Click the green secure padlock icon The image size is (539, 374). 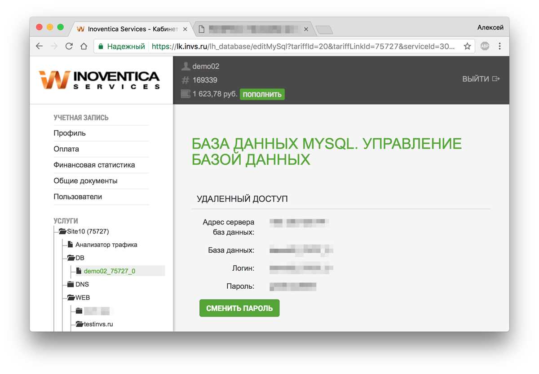(101, 46)
